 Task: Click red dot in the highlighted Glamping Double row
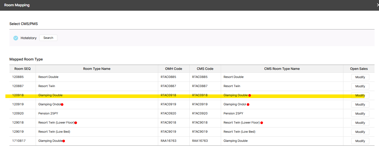(250, 95)
